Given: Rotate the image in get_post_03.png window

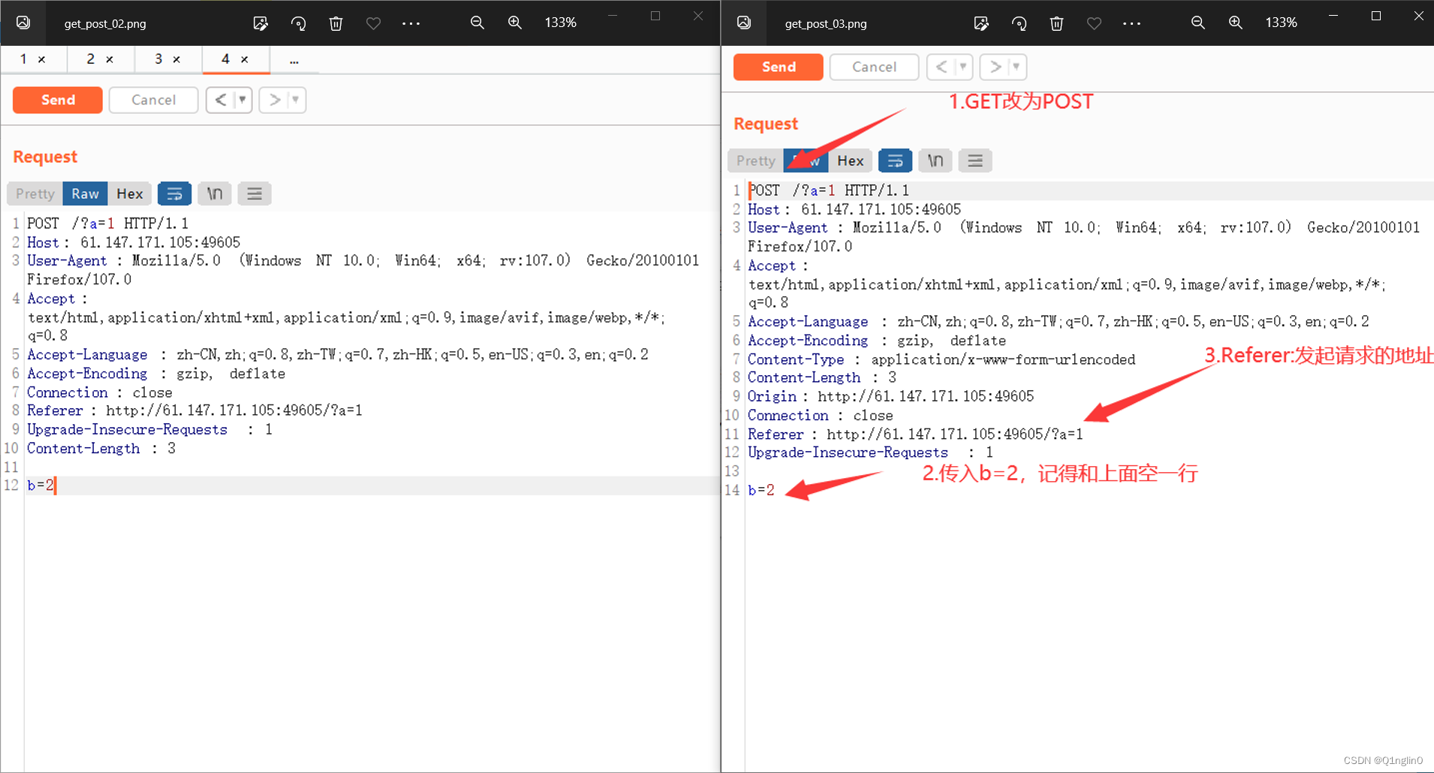Looking at the screenshot, I should click(1019, 23).
